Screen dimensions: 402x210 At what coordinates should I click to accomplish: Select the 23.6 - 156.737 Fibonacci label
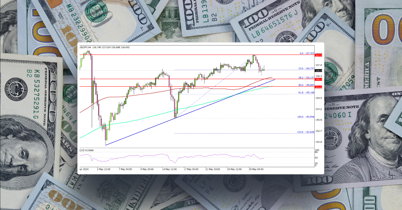(307, 68)
